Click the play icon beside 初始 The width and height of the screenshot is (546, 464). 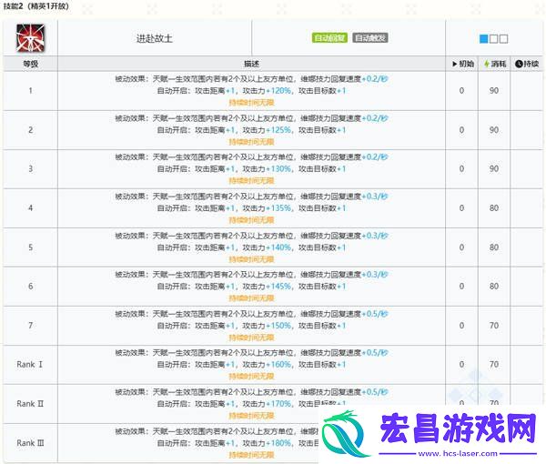(454, 64)
